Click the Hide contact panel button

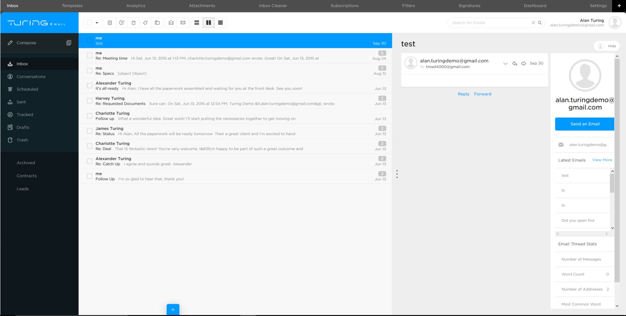click(607, 46)
